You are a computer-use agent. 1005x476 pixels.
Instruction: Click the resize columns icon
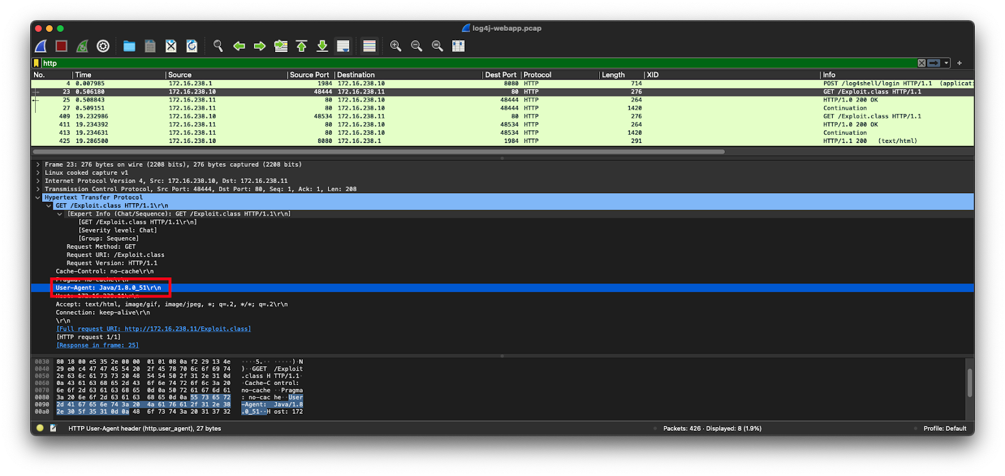point(459,46)
